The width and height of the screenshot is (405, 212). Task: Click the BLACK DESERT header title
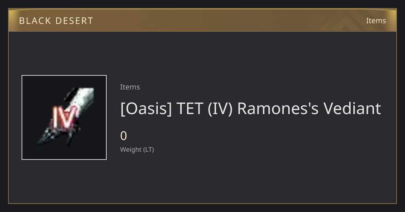56,21
